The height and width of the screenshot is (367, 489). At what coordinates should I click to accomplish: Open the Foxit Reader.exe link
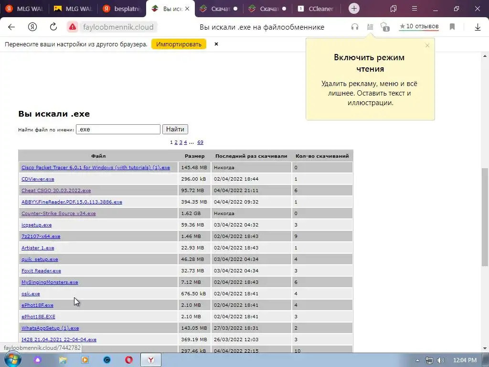pos(41,271)
